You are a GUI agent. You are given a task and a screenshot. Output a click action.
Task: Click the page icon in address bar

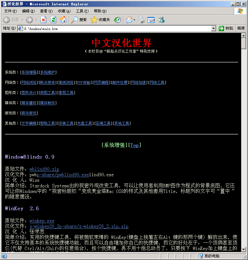pos(20,28)
